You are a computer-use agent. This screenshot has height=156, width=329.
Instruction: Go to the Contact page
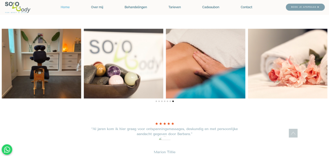pos(246,7)
